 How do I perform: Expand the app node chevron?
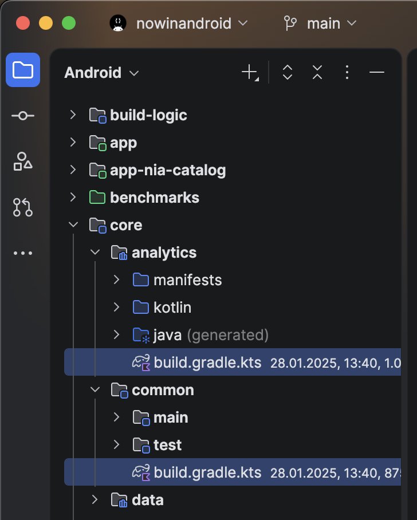[x=73, y=142]
